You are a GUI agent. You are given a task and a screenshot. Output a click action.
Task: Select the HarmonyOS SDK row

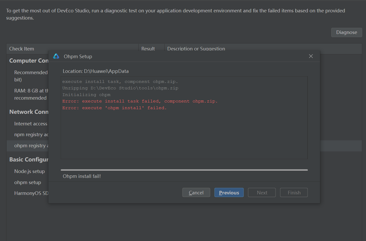tap(31, 193)
